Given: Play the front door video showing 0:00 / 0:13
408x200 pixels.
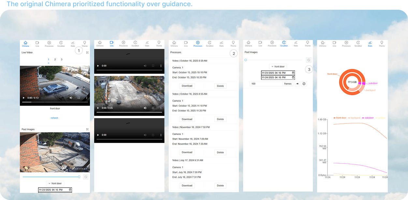Looking at the screenshot, I should pos(23,98).
